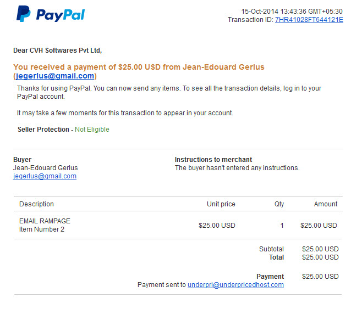Click the Instructions to merchant heading

pyautogui.click(x=213, y=160)
